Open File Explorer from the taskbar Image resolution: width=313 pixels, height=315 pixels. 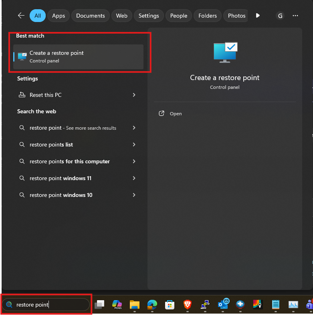(x=135, y=304)
